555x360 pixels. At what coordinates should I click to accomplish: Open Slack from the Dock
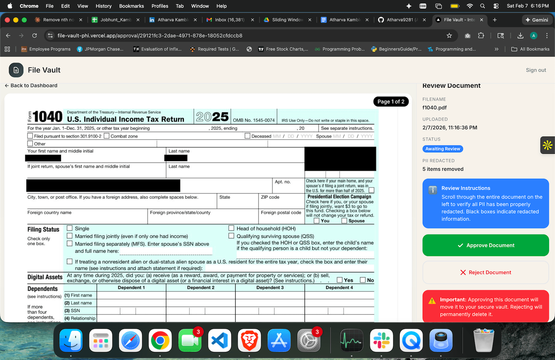point(381,341)
